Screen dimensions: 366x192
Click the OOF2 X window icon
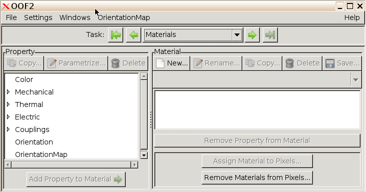6,6
